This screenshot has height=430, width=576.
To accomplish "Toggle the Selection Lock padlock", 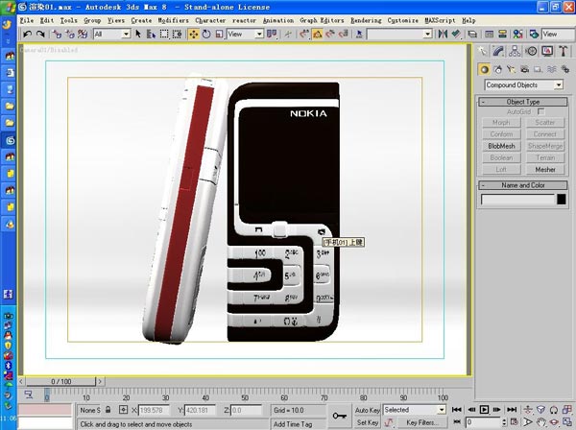I will 108,410.
